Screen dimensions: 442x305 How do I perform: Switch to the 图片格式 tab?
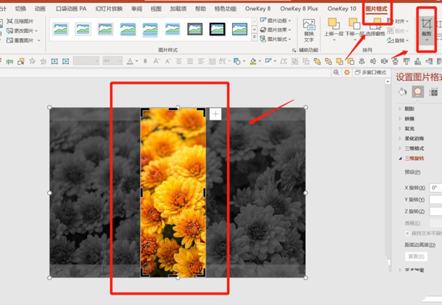pyautogui.click(x=376, y=9)
